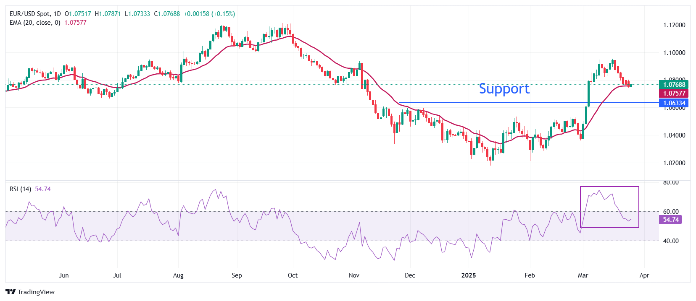The image size is (696, 301).
Task: Click the green 1.07688 current price tag
Action: (x=674, y=85)
